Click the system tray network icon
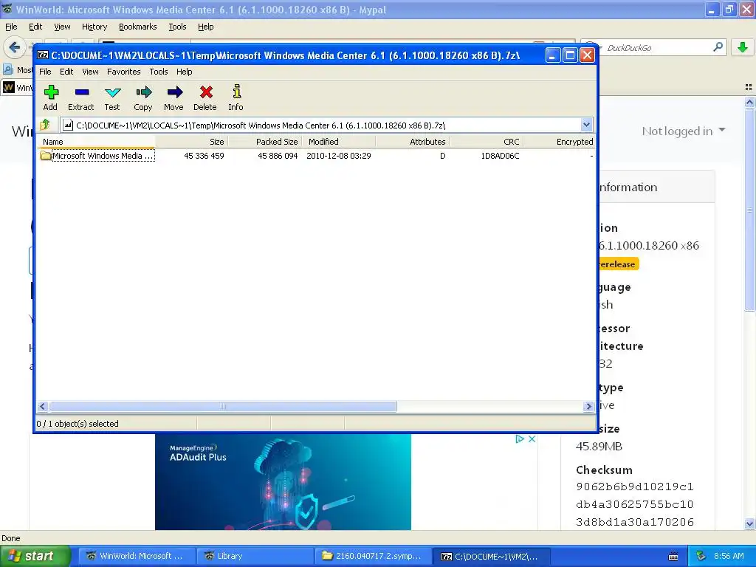The image size is (756, 567). click(701, 556)
